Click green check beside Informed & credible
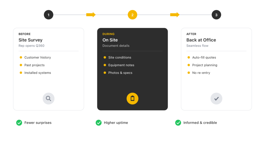 pyautogui.click(x=178, y=123)
